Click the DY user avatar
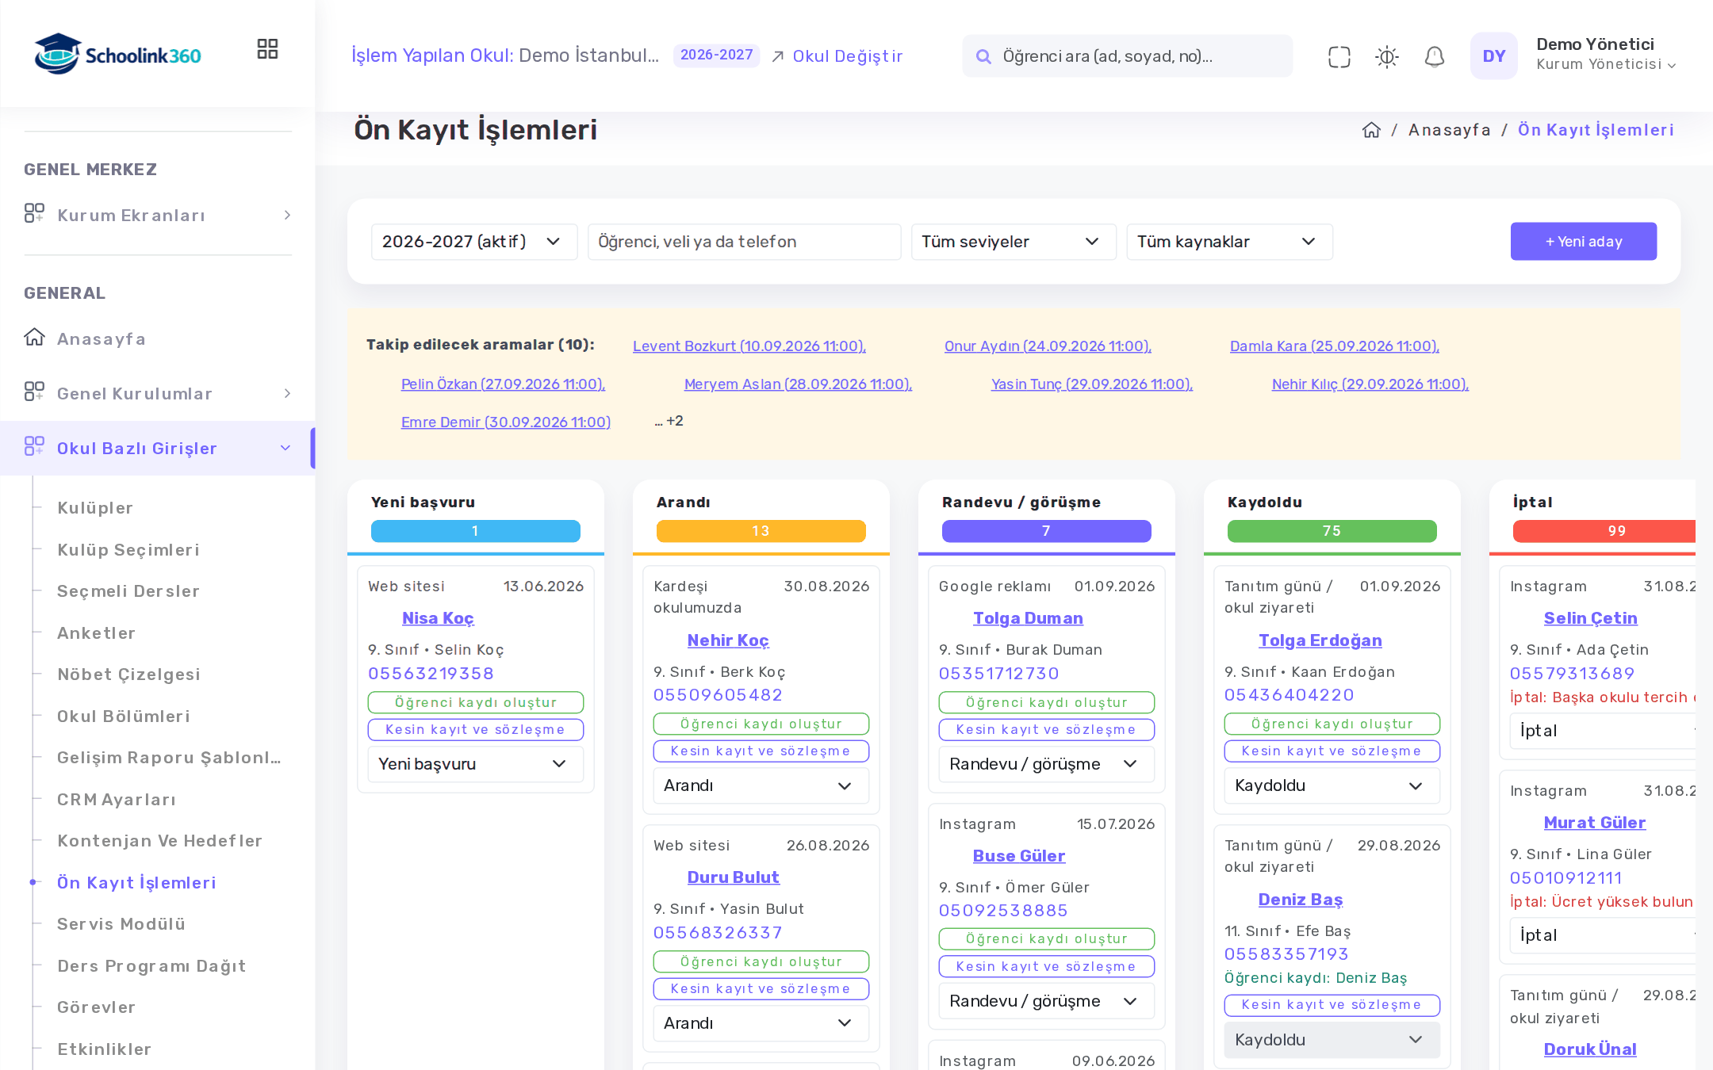Screen dimensions: 1713x1070 (1493, 55)
